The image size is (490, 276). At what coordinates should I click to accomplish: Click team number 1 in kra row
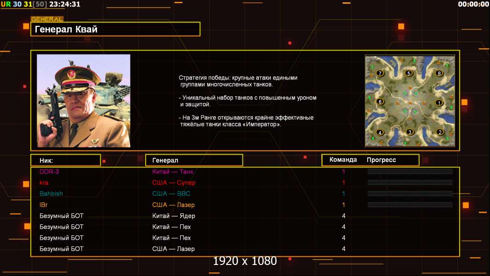tap(343, 183)
